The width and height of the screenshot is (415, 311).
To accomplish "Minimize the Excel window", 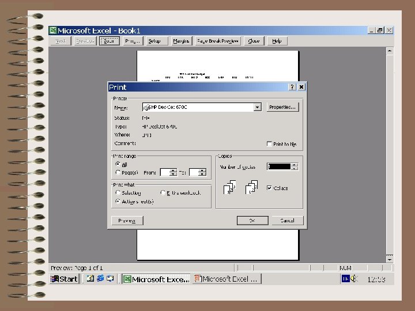I will [x=371, y=31].
